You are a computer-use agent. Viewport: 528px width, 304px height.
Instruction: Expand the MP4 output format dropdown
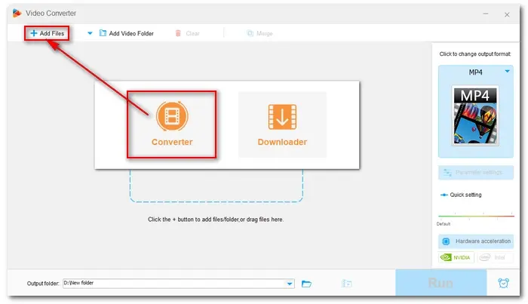click(x=507, y=72)
